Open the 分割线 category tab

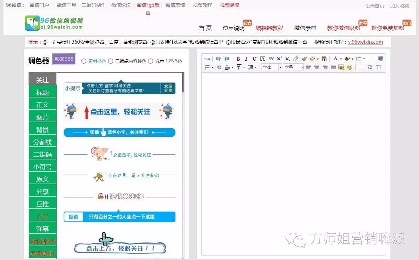click(x=42, y=142)
